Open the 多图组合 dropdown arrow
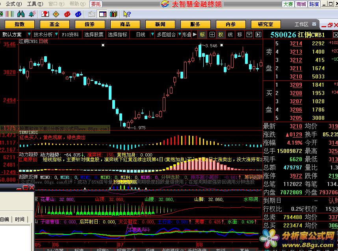This screenshot has height=251, width=338. [179, 34]
